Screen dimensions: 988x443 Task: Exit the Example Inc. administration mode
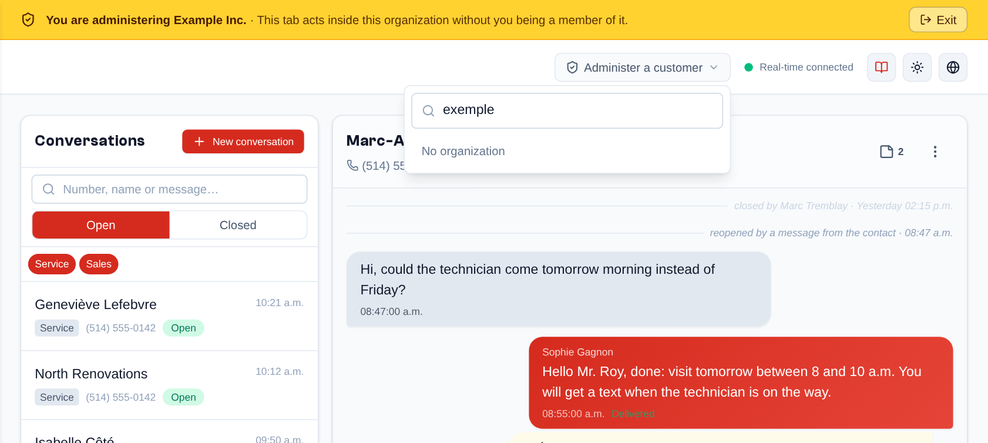point(937,20)
